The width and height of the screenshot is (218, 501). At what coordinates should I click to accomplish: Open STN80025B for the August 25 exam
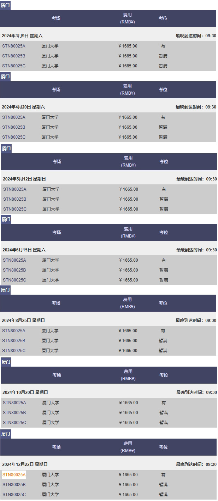(14, 341)
